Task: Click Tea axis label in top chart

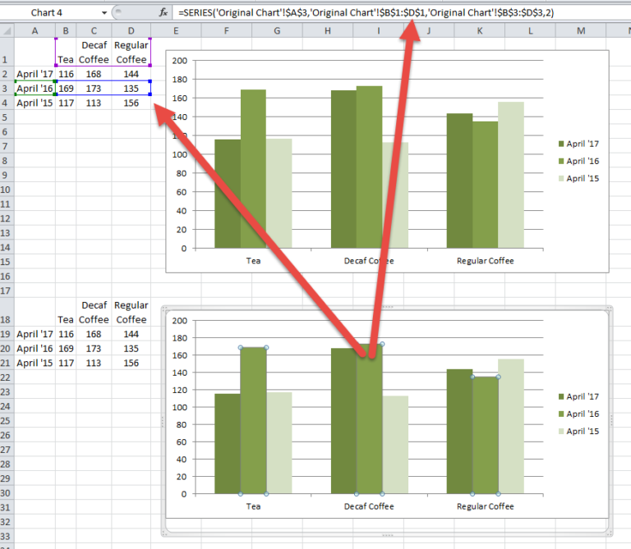Action: [x=254, y=261]
